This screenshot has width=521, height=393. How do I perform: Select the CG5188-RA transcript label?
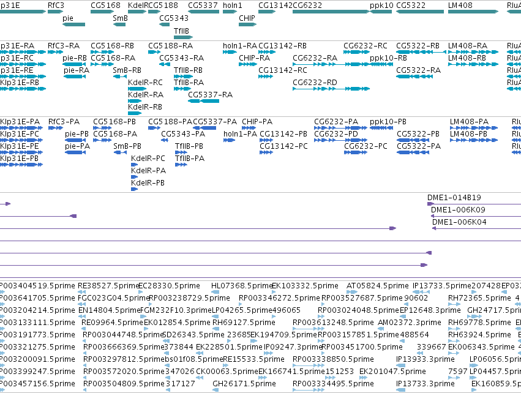[170, 46]
